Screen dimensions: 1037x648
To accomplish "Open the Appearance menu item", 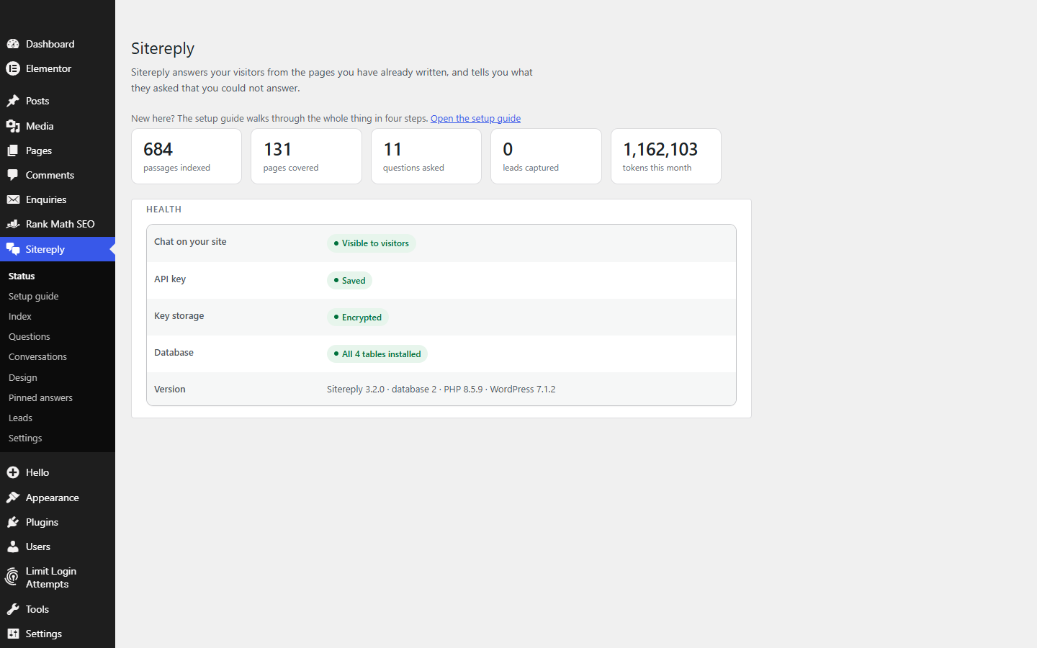I will coord(58,498).
